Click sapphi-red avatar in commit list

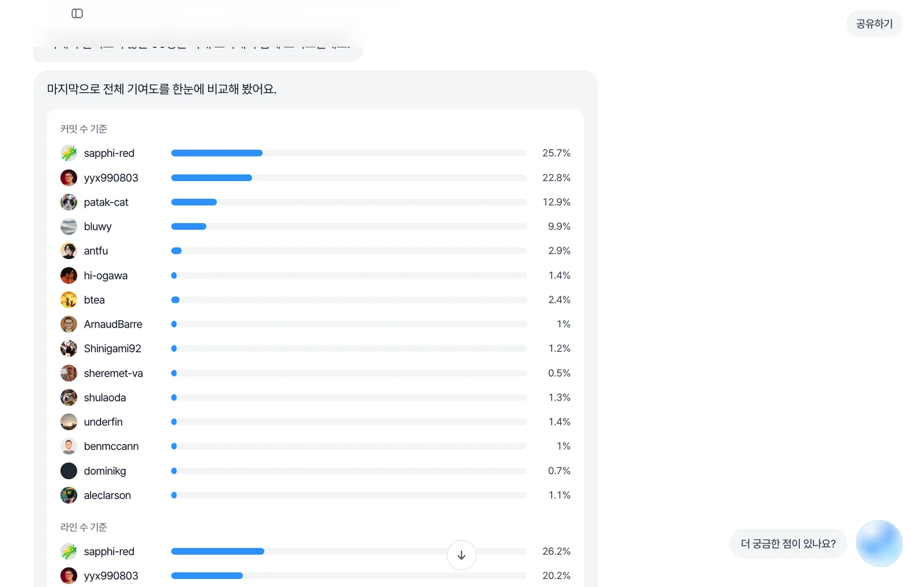click(69, 153)
